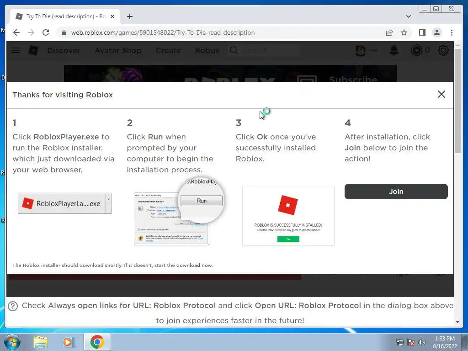Open the Windows Start menu
468x351 pixels.
[x=12, y=342]
